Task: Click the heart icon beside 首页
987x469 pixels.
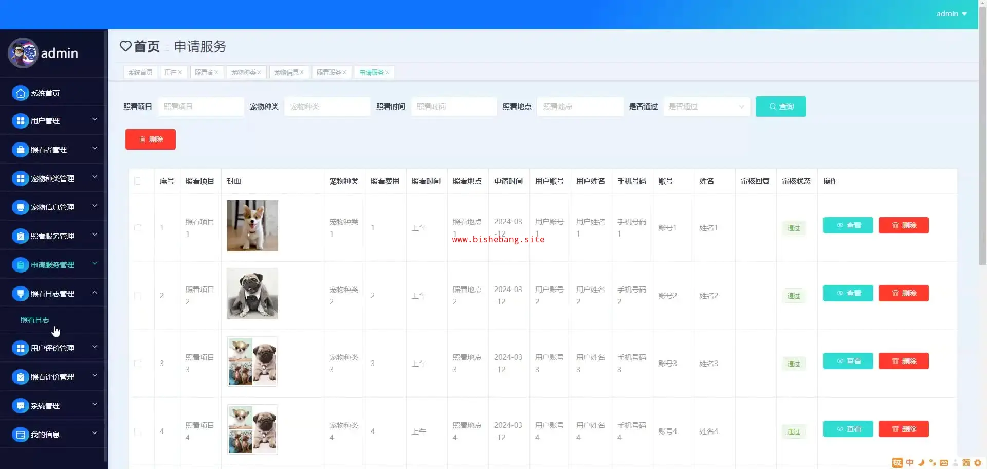Action: (125, 46)
